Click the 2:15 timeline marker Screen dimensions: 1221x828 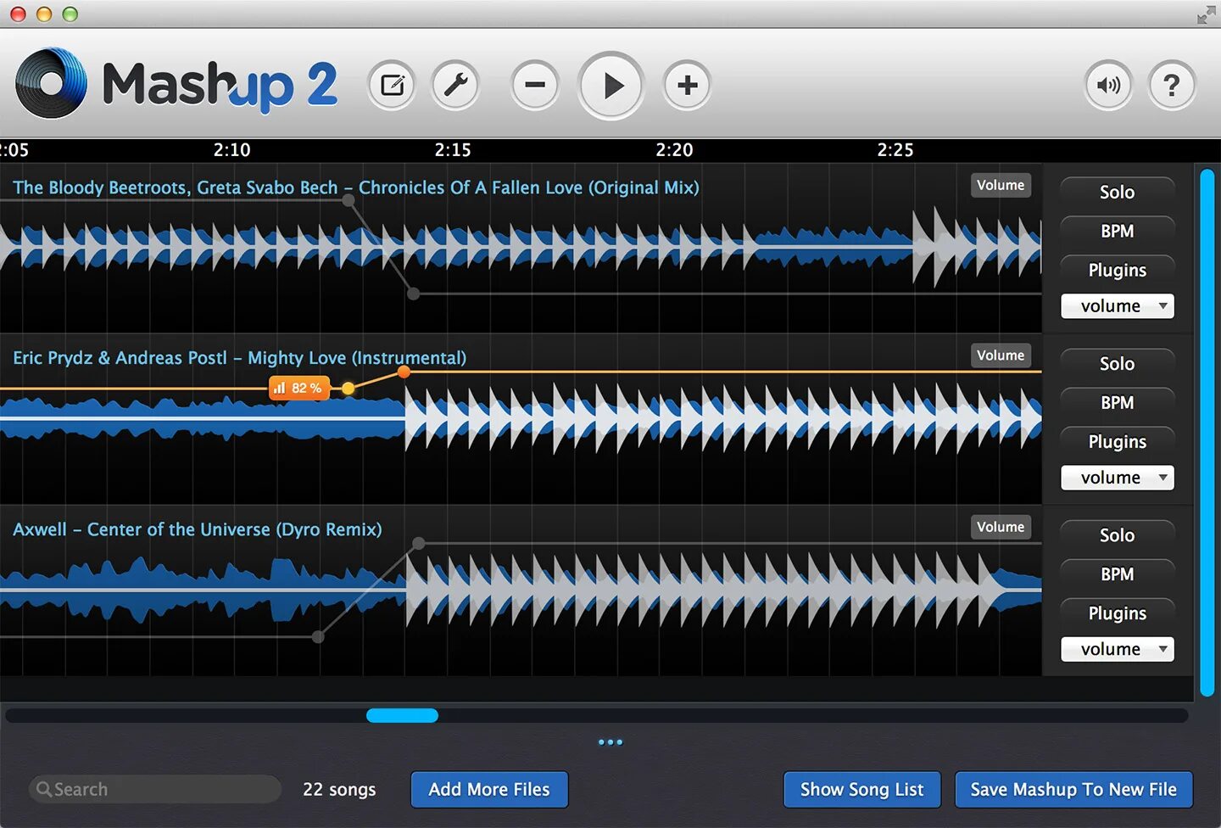tap(453, 150)
